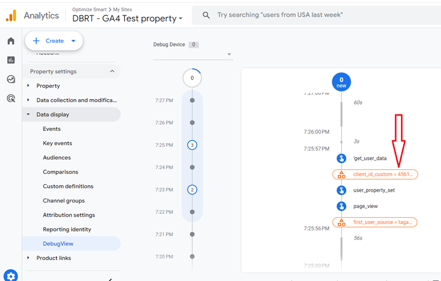Click the first_user_source user property icon

click(x=341, y=222)
